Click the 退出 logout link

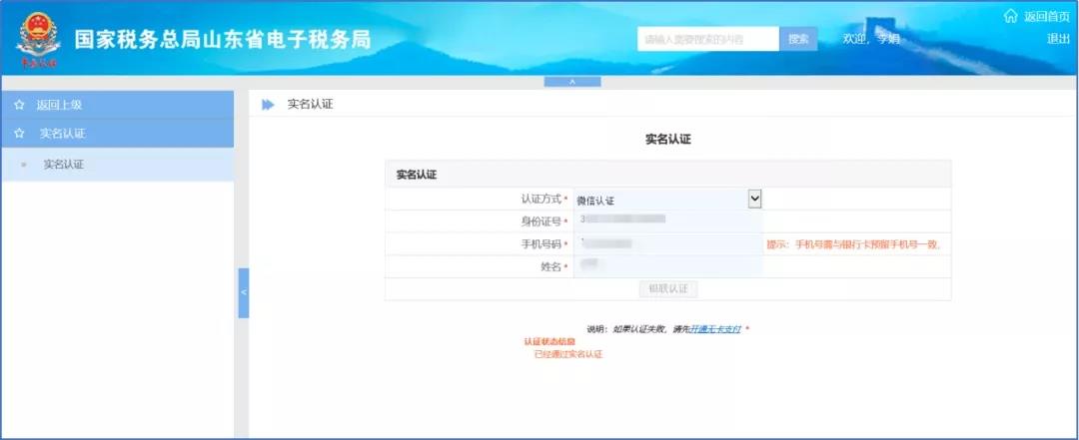pos(1058,39)
